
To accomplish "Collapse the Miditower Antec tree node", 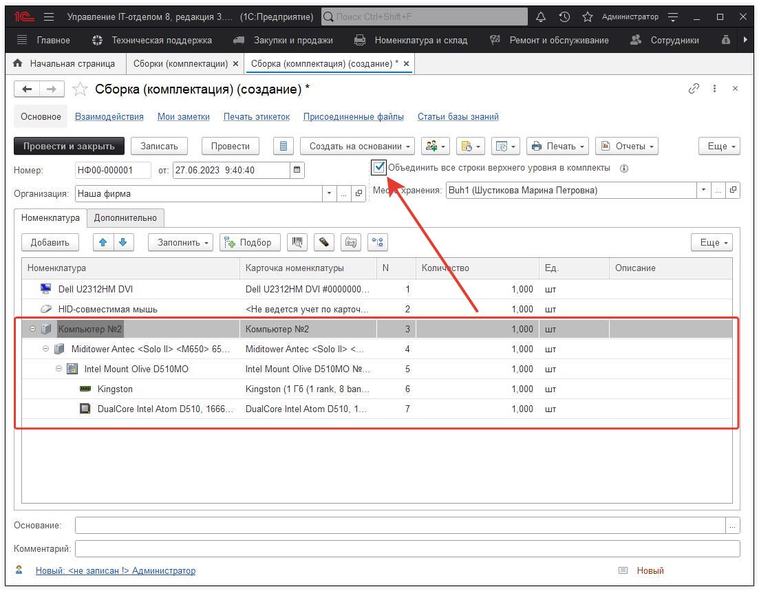I will 46,349.
